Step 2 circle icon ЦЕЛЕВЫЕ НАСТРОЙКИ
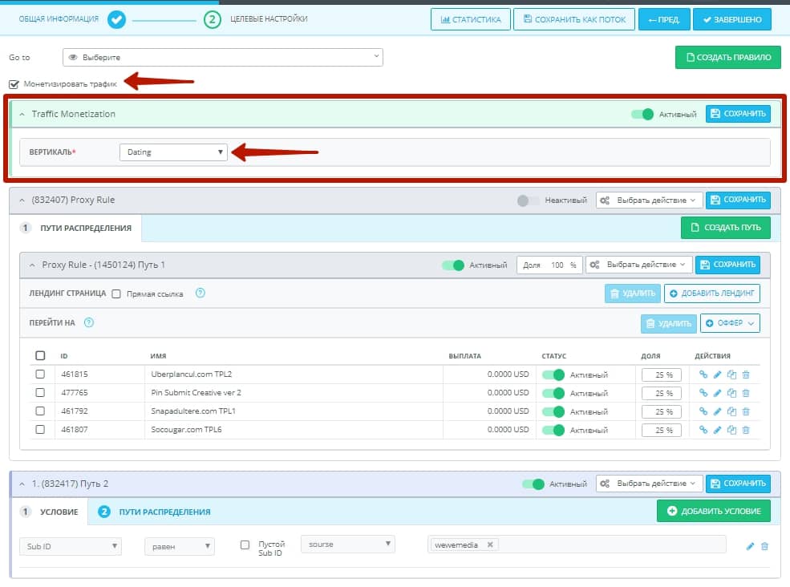Screen dimensions: 790x587 [x=212, y=20]
